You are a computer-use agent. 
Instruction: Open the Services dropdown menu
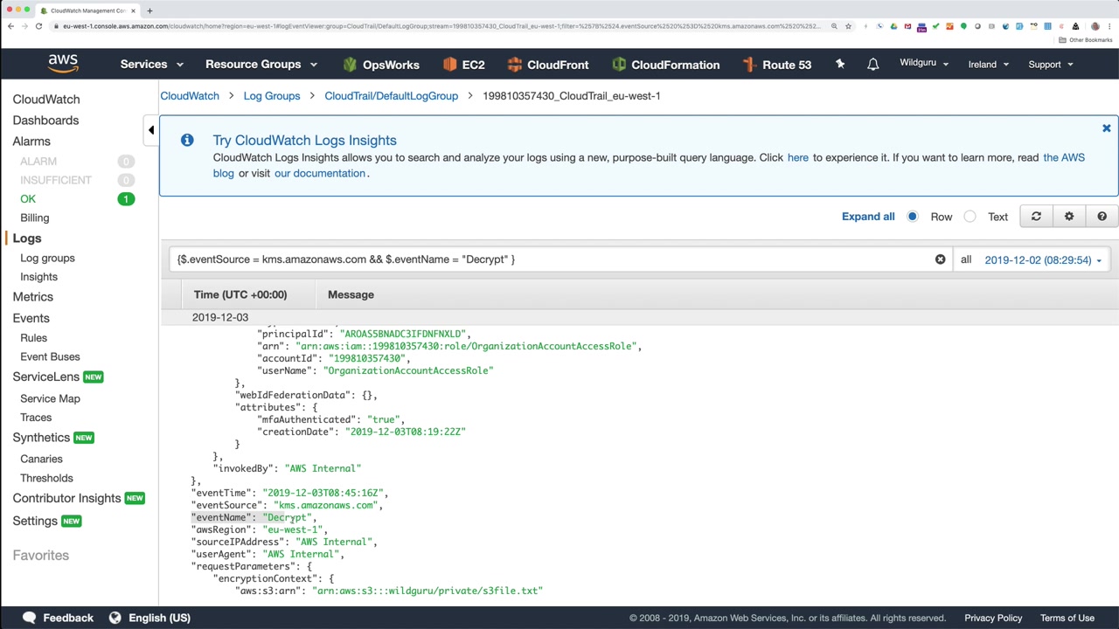pos(151,65)
